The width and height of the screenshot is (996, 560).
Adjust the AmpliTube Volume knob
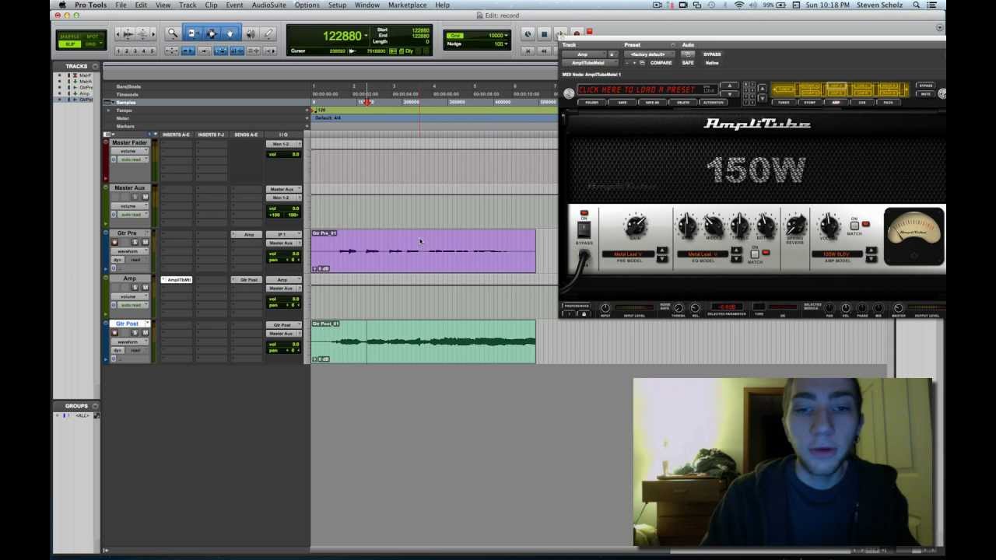(829, 226)
